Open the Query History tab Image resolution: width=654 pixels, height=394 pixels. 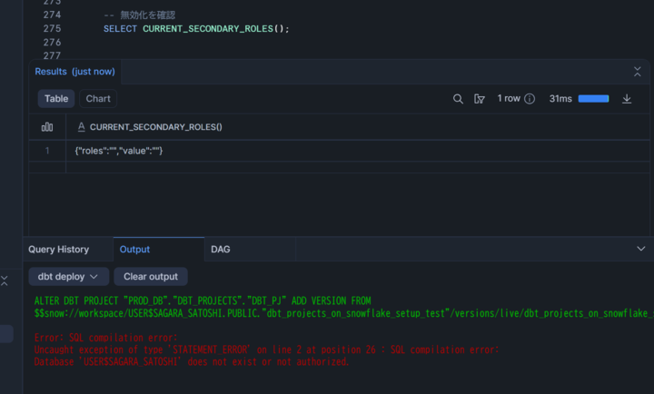tap(59, 249)
